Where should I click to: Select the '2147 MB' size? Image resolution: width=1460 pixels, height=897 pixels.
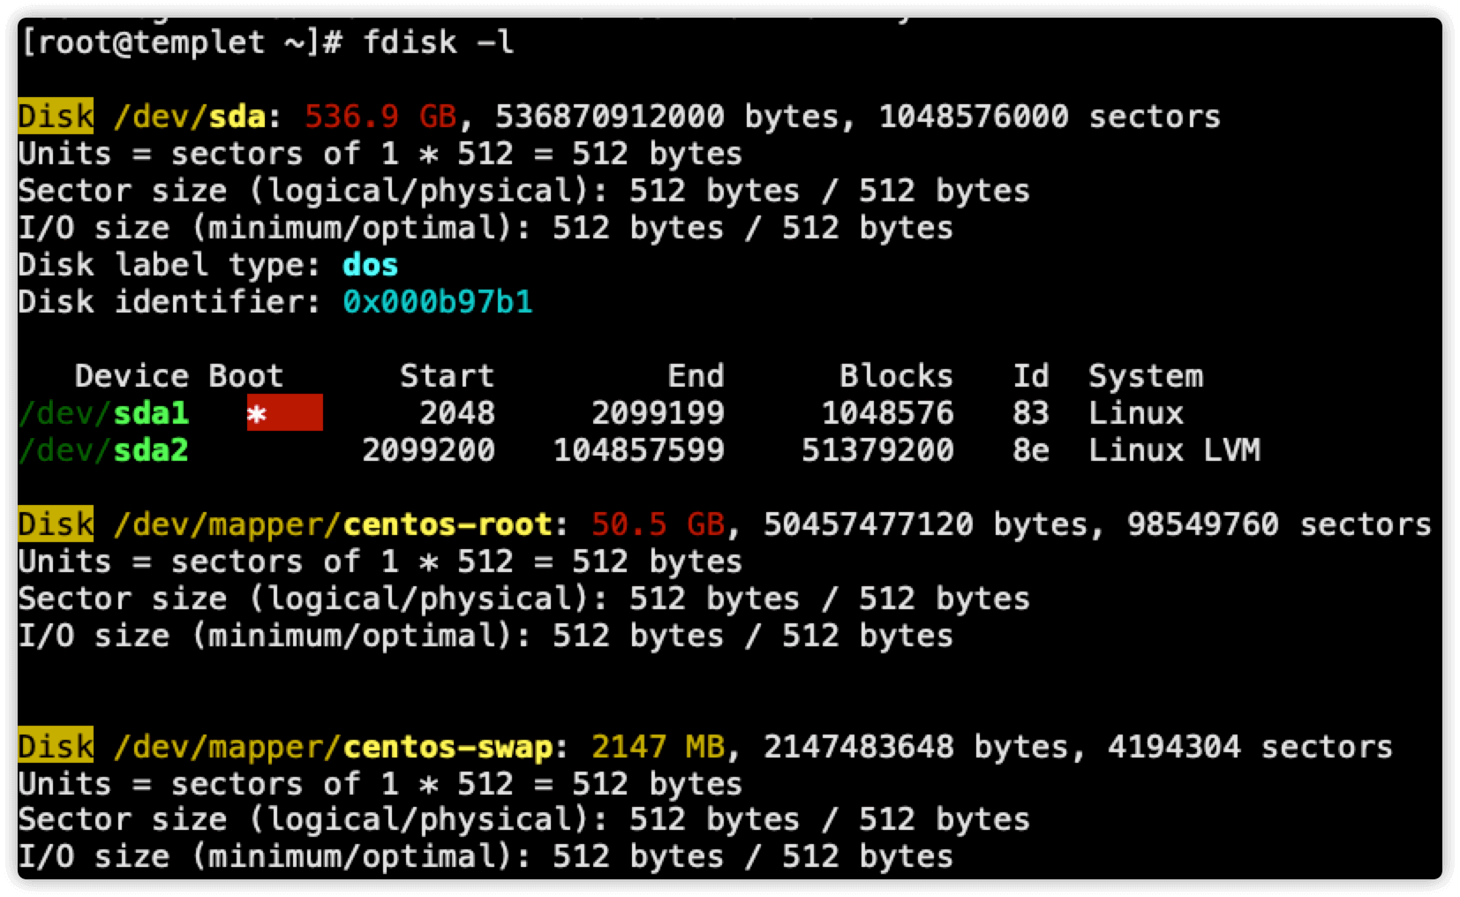tap(658, 747)
